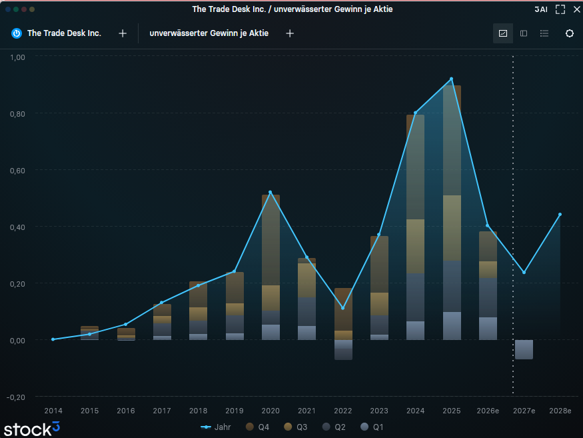Click the 2024 line data point

coord(415,113)
